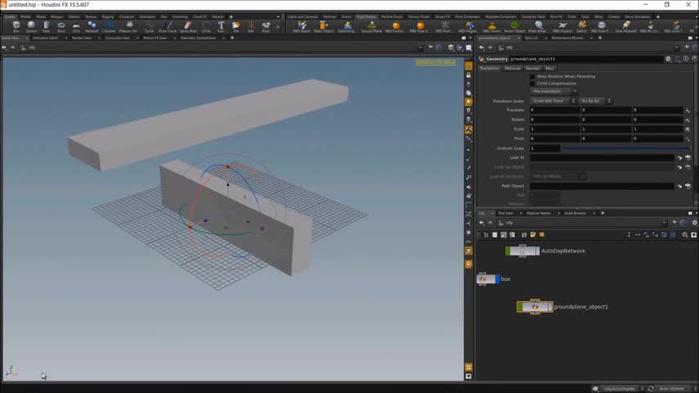Select the Font shelf tool
This screenshot has height=393, width=699.
[x=221, y=26]
